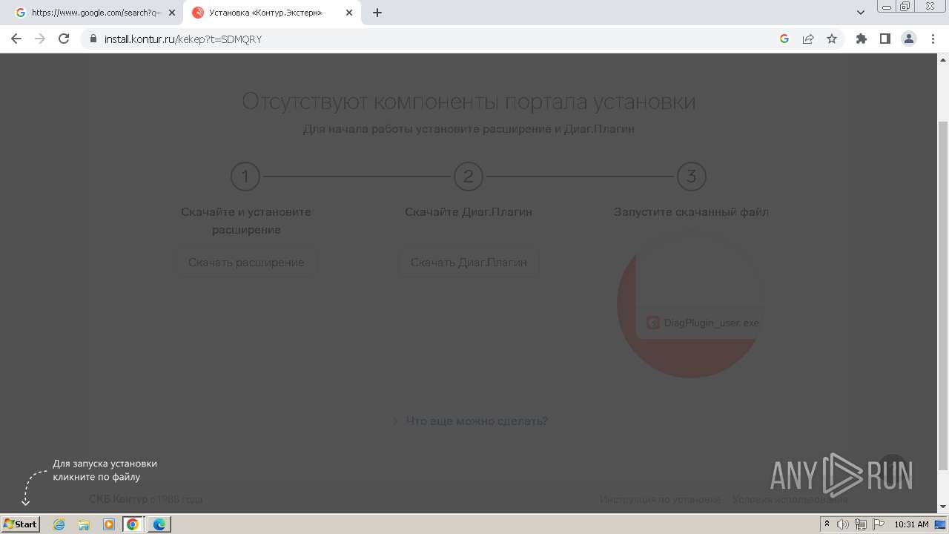Click heading Отсутствуют компоненты портала установки
949x534 pixels.
469,101
